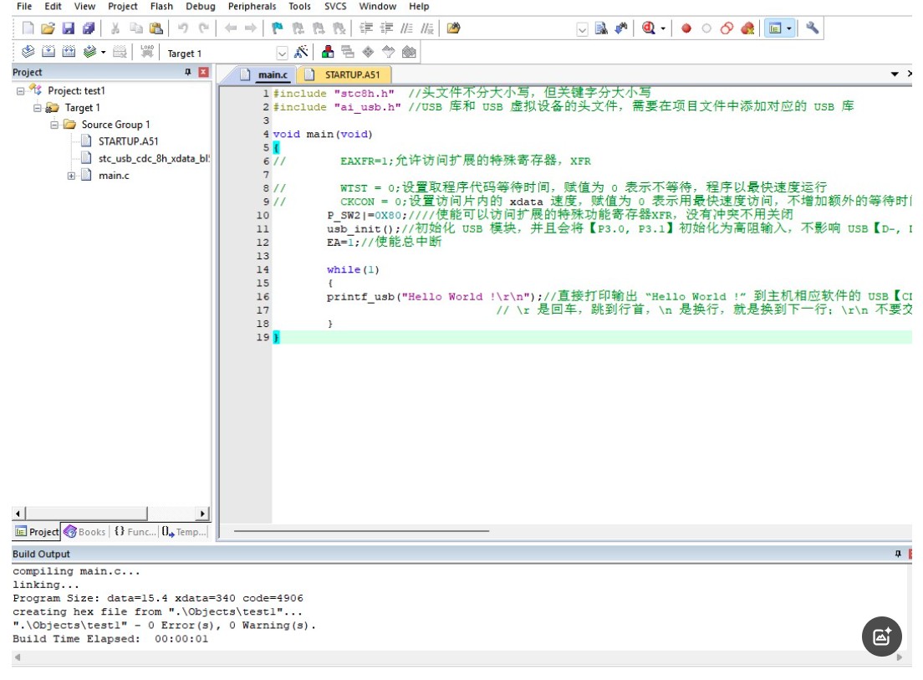923x680 pixels.
Task: Click the '0 Error(s), 0 Warning(s)' build output line
Action: coord(164,626)
